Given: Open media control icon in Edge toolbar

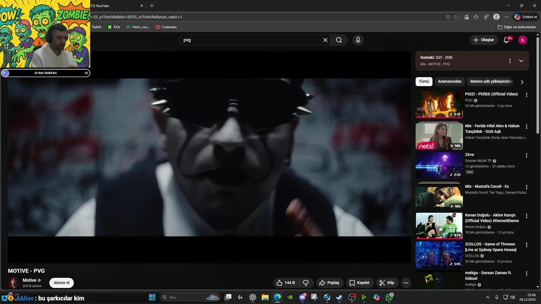Looking at the screenshot, I should 466,17.
